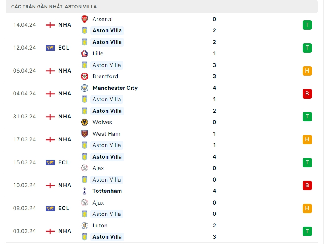
Task: Click the West Ham crest icon
Action: tap(85, 134)
